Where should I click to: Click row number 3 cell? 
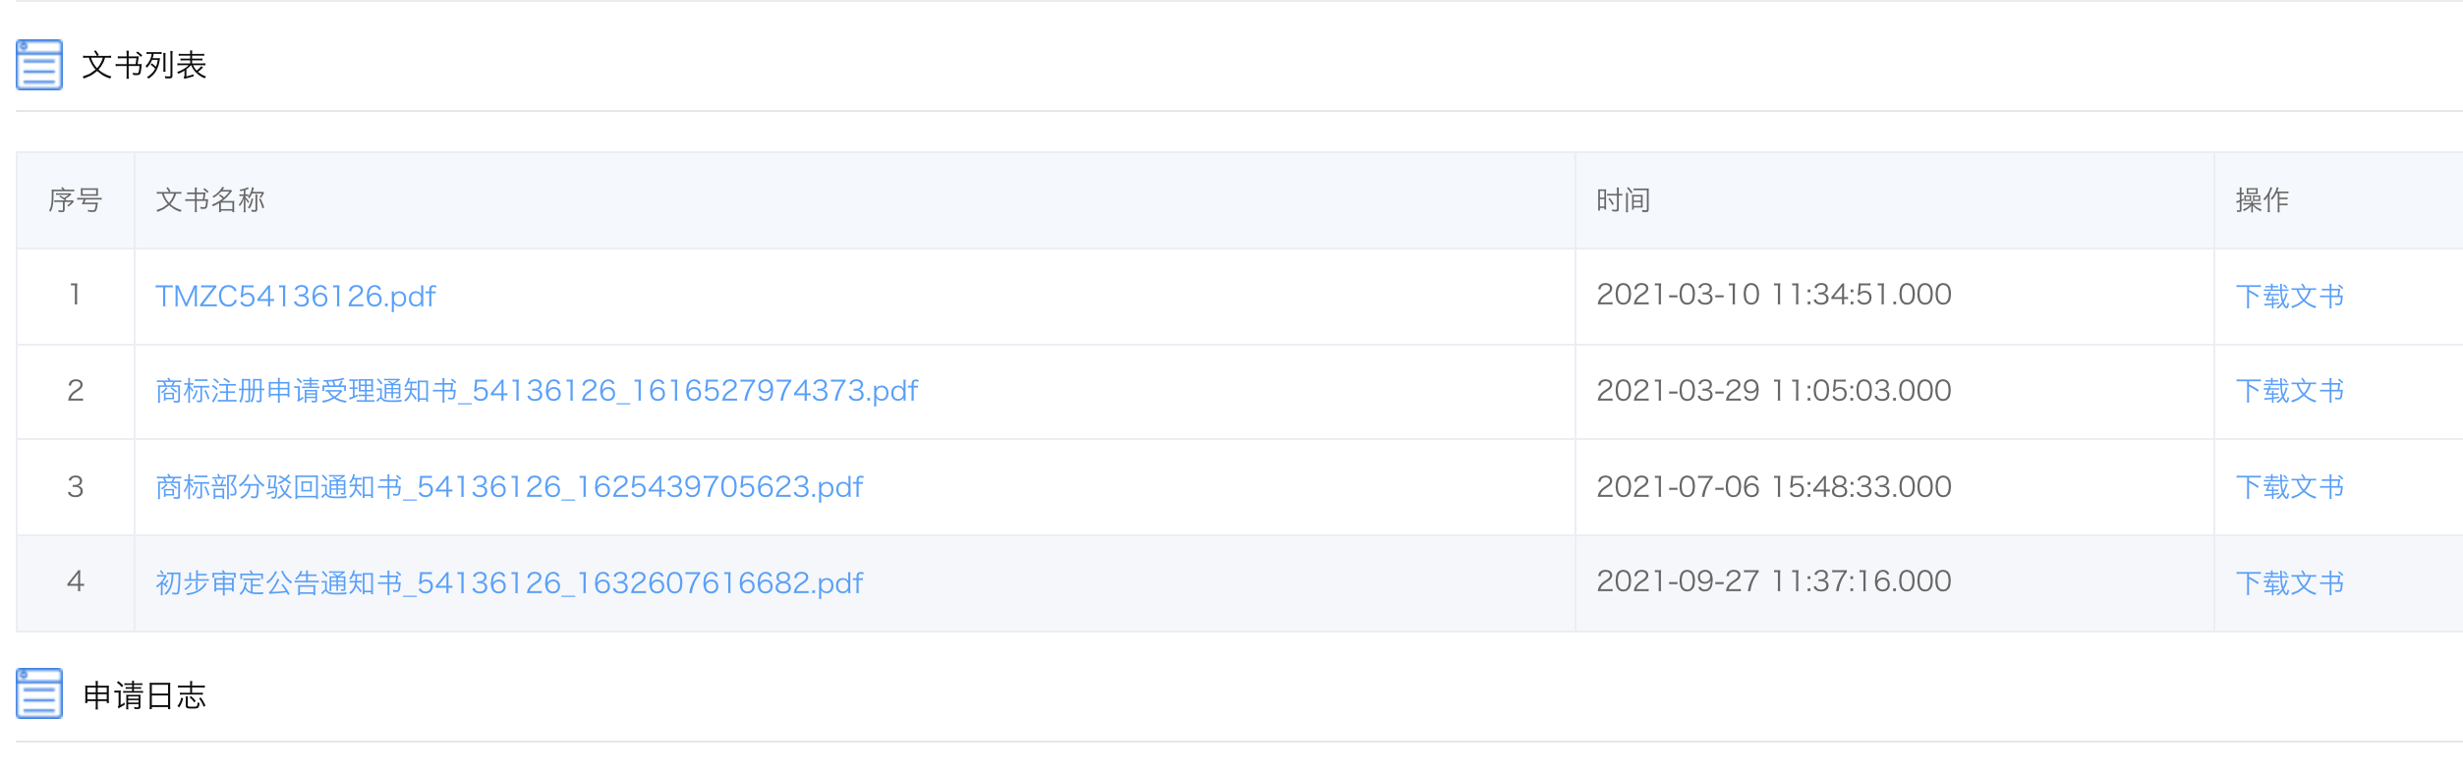76,487
